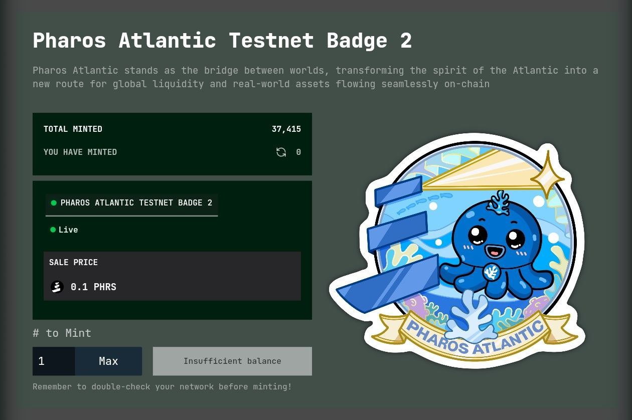Viewport: 632px width, 420px height.
Task: Click the 0.1 PHRS price text
Action: tap(93, 287)
